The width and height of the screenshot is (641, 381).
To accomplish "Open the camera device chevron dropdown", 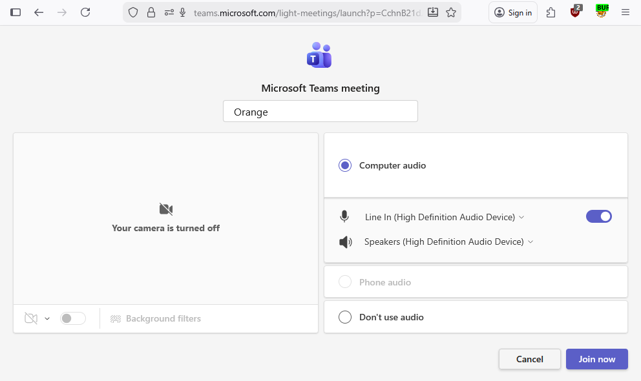I will tap(47, 318).
